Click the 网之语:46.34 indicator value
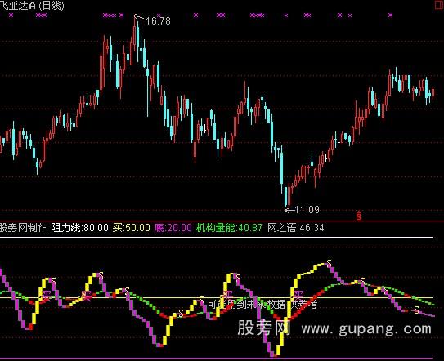This screenshot has height=361, width=444. [x=296, y=228]
